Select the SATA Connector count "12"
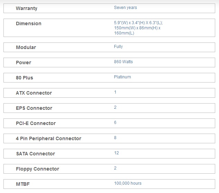This screenshot has width=219, height=193. tap(116, 153)
